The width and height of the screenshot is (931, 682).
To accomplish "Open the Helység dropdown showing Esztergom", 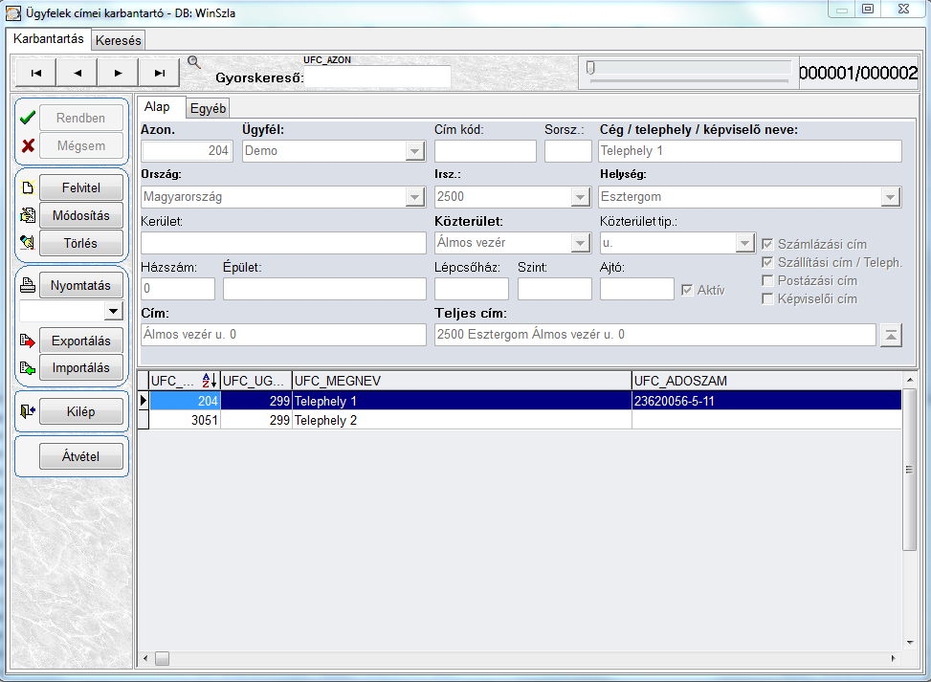I will (x=891, y=197).
